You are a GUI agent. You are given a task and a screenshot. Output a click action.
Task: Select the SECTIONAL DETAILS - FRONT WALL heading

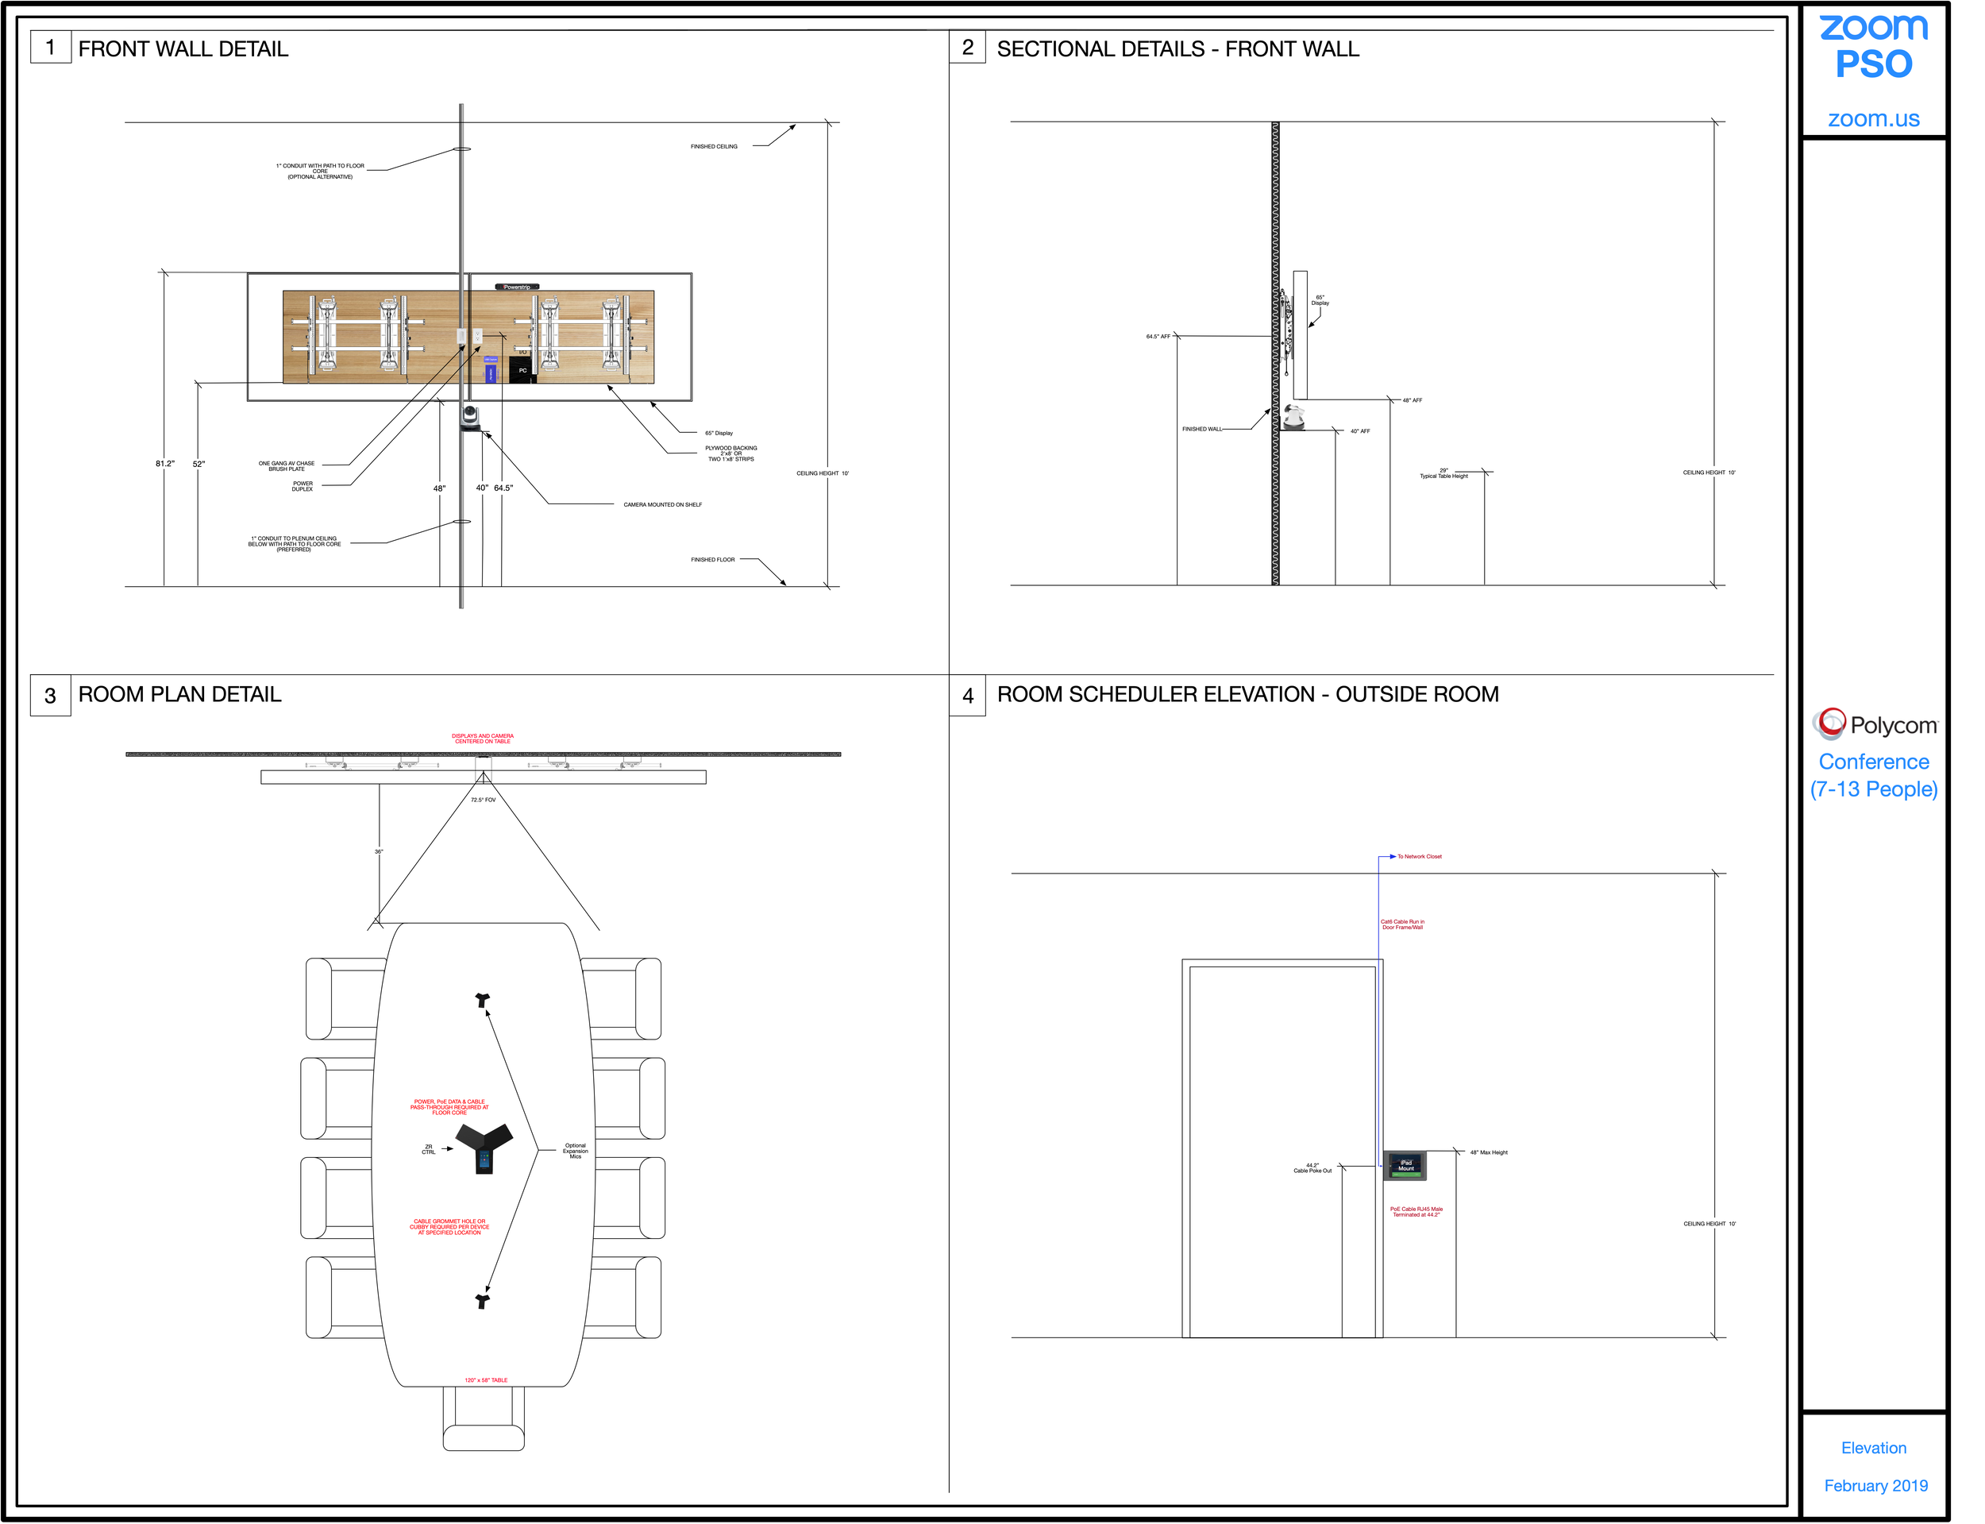1177,49
